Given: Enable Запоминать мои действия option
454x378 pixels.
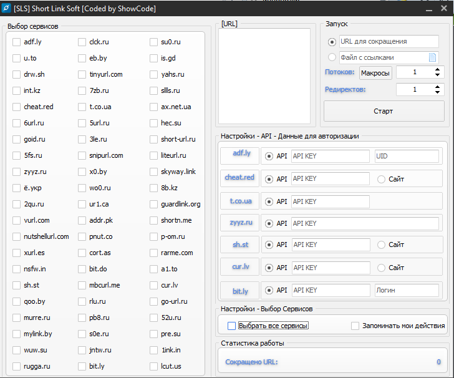Looking at the screenshot, I should point(355,326).
